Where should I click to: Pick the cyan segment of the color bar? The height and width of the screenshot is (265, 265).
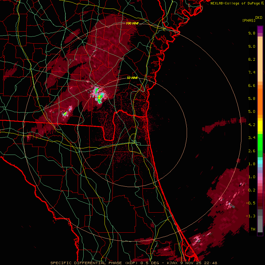click(x=260, y=162)
